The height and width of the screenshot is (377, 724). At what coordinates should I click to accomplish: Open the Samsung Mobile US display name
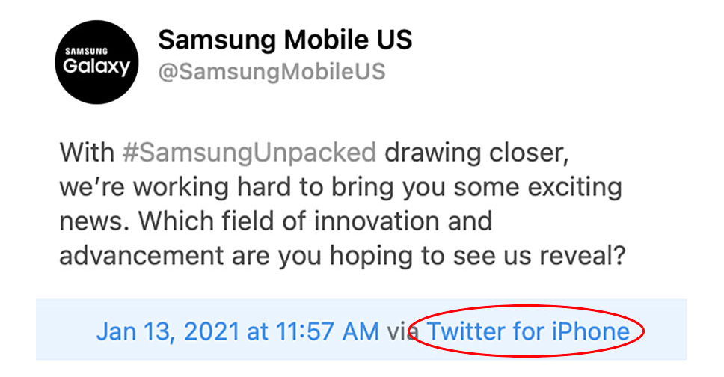(285, 40)
